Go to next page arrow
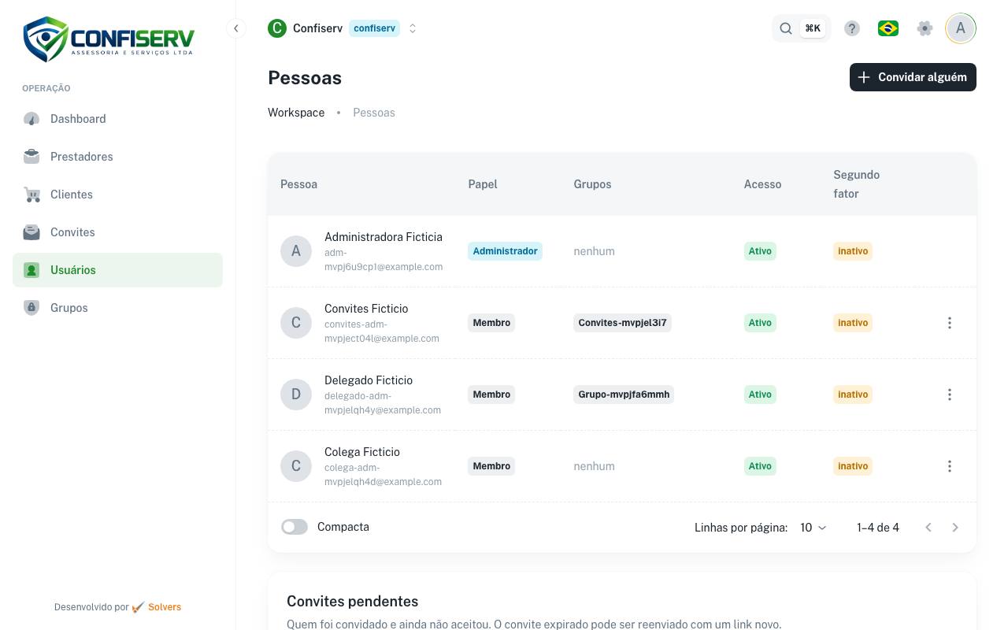1008x630 pixels. pos(955,528)
